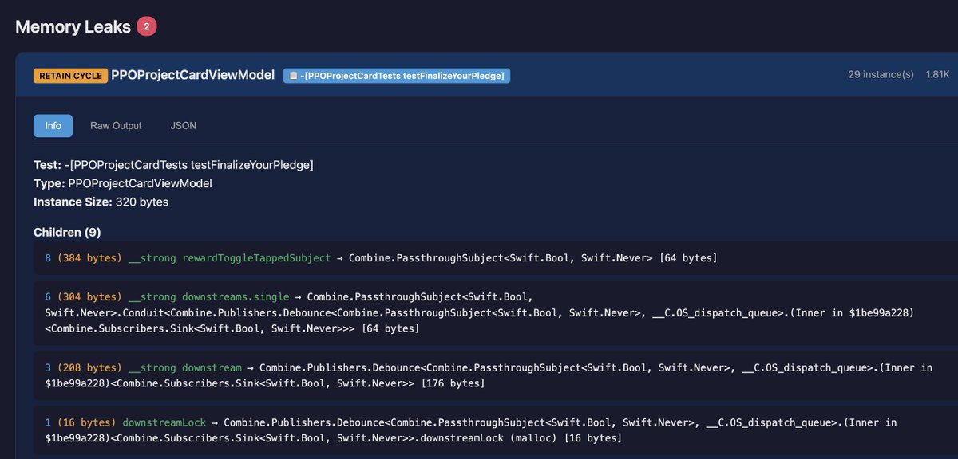958x459 pixels.
Task: Click the Type: PPOProjectCardViewModel line
Action: tap(123, 183)
